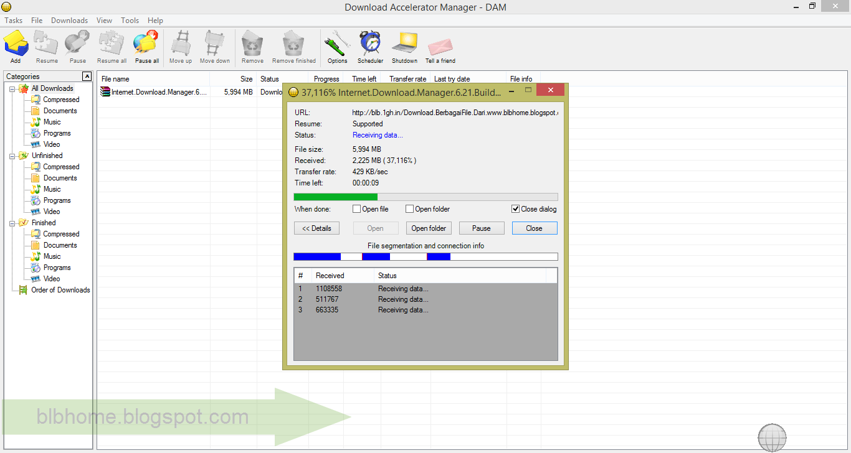Click the Remove finished toolbar icon
Image resolution: width=851 pixels, height=453 pixels.
click(x=293, y=43)
